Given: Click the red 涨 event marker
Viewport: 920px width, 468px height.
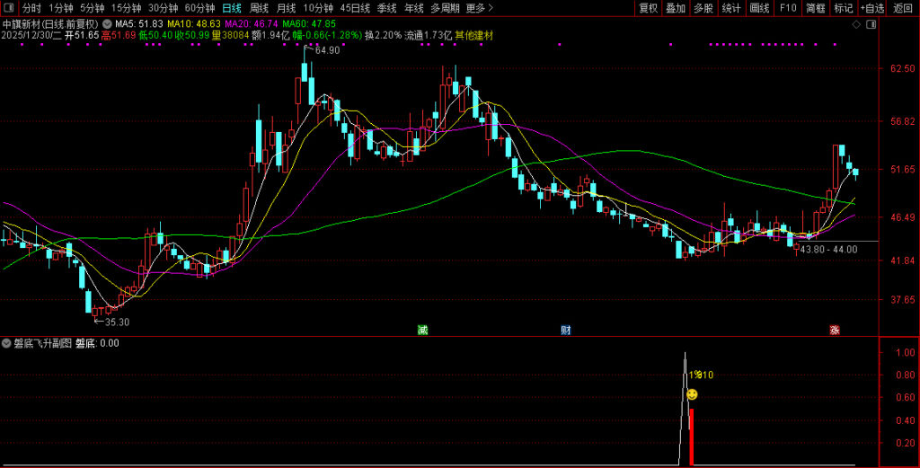Looking at the screenshot, I should coord(835,330).
